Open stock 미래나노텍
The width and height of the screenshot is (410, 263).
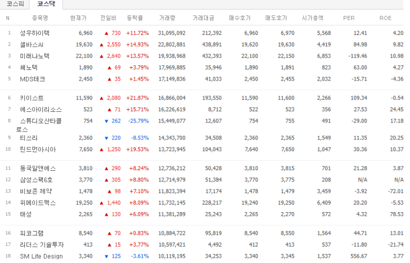tap(34, 56)
